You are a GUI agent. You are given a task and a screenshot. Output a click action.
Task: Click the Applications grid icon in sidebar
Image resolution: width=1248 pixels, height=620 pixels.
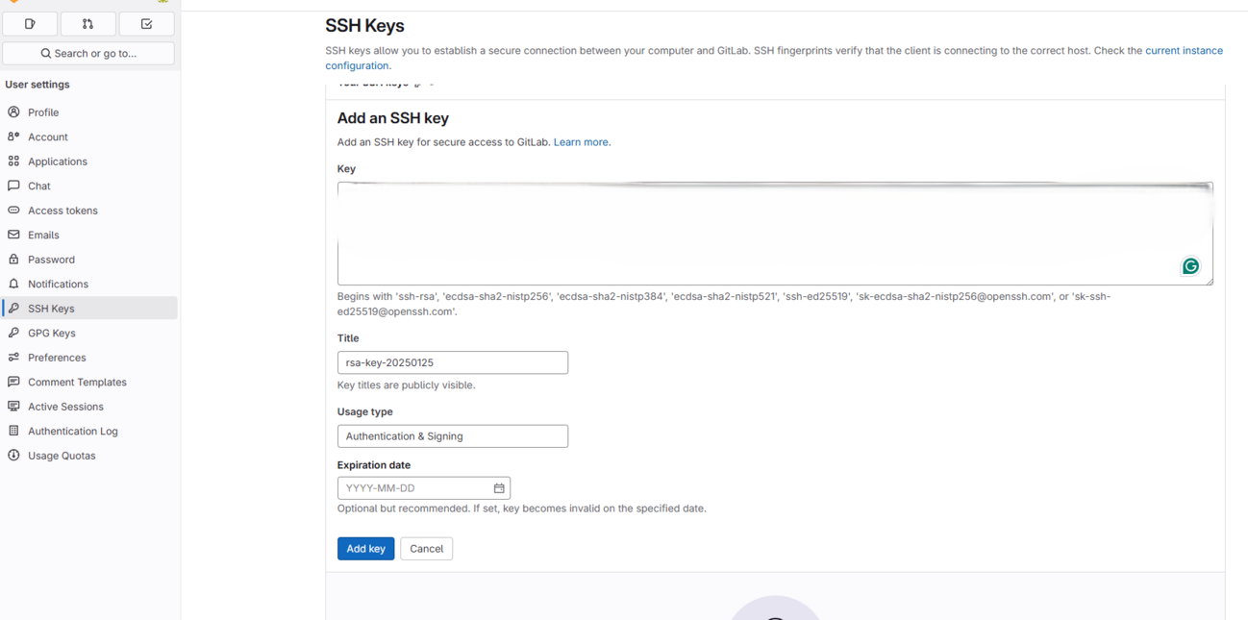pyautogui.click(x=13, y=161)
